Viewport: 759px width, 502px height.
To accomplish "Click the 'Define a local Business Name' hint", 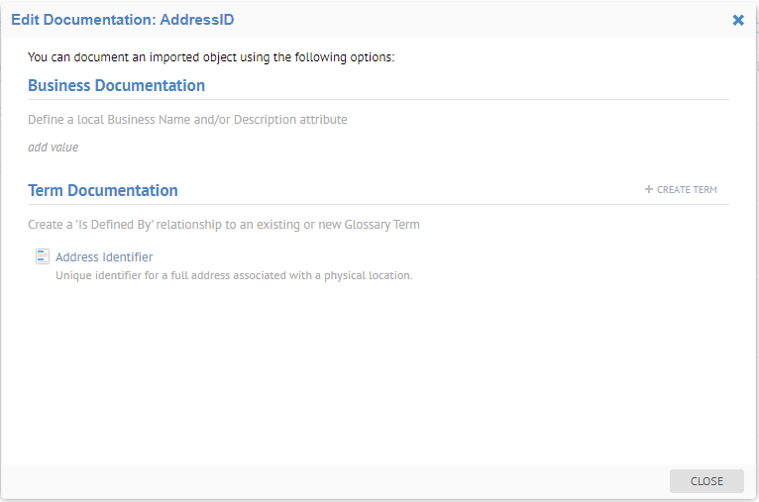I will tap(187, 120).
